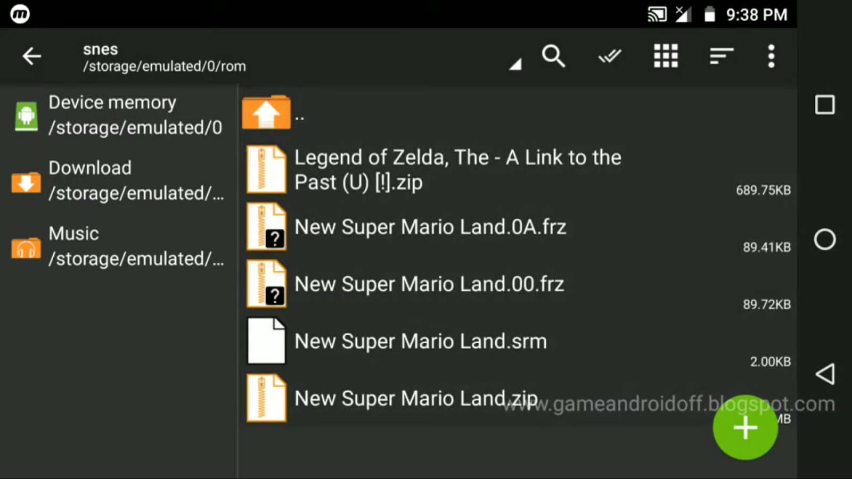Tap the /storage/emulated/0/rom path text

point(164,66)
